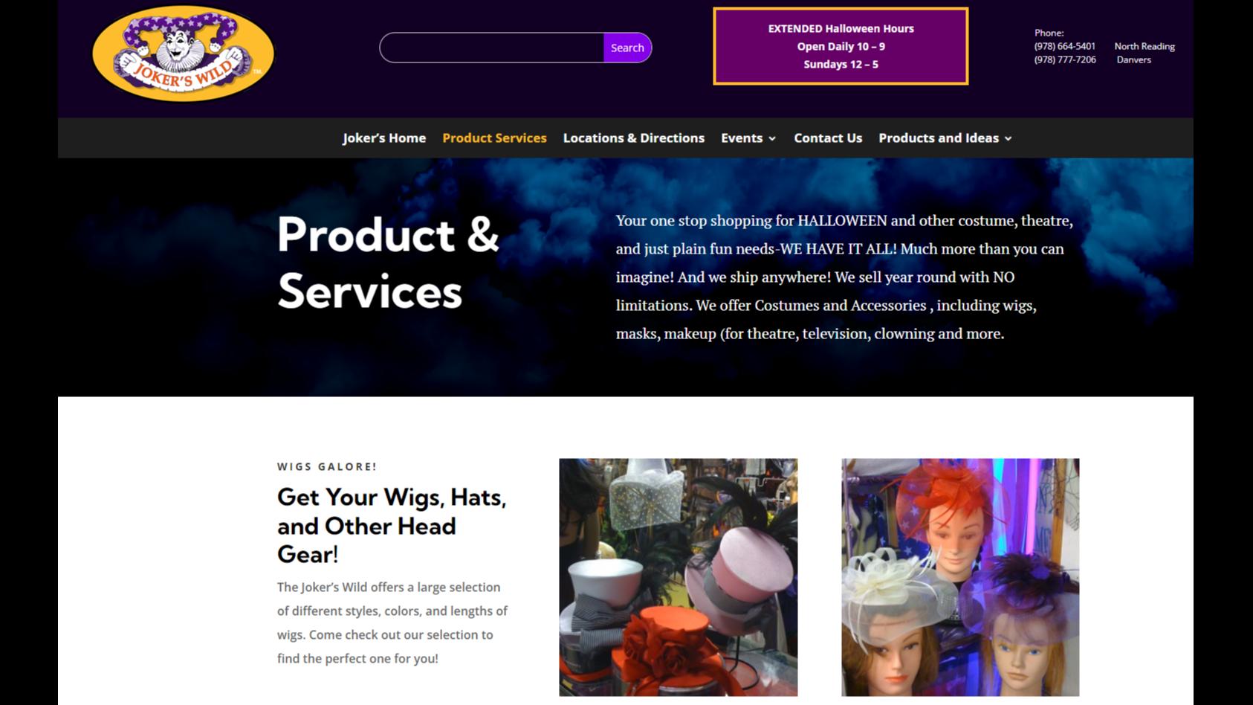The image size is (1253, 705).
Task: Click the EXTENDED Halloween Hours banner
Action: click(841, 46)
